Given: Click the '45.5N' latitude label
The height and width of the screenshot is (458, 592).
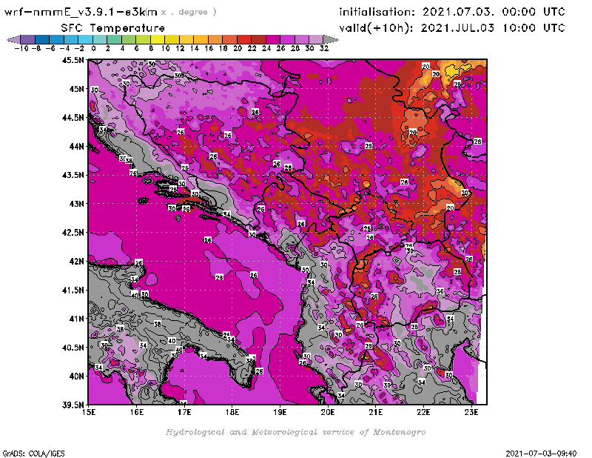Looking at the screenshot, I should coord(73,60).
